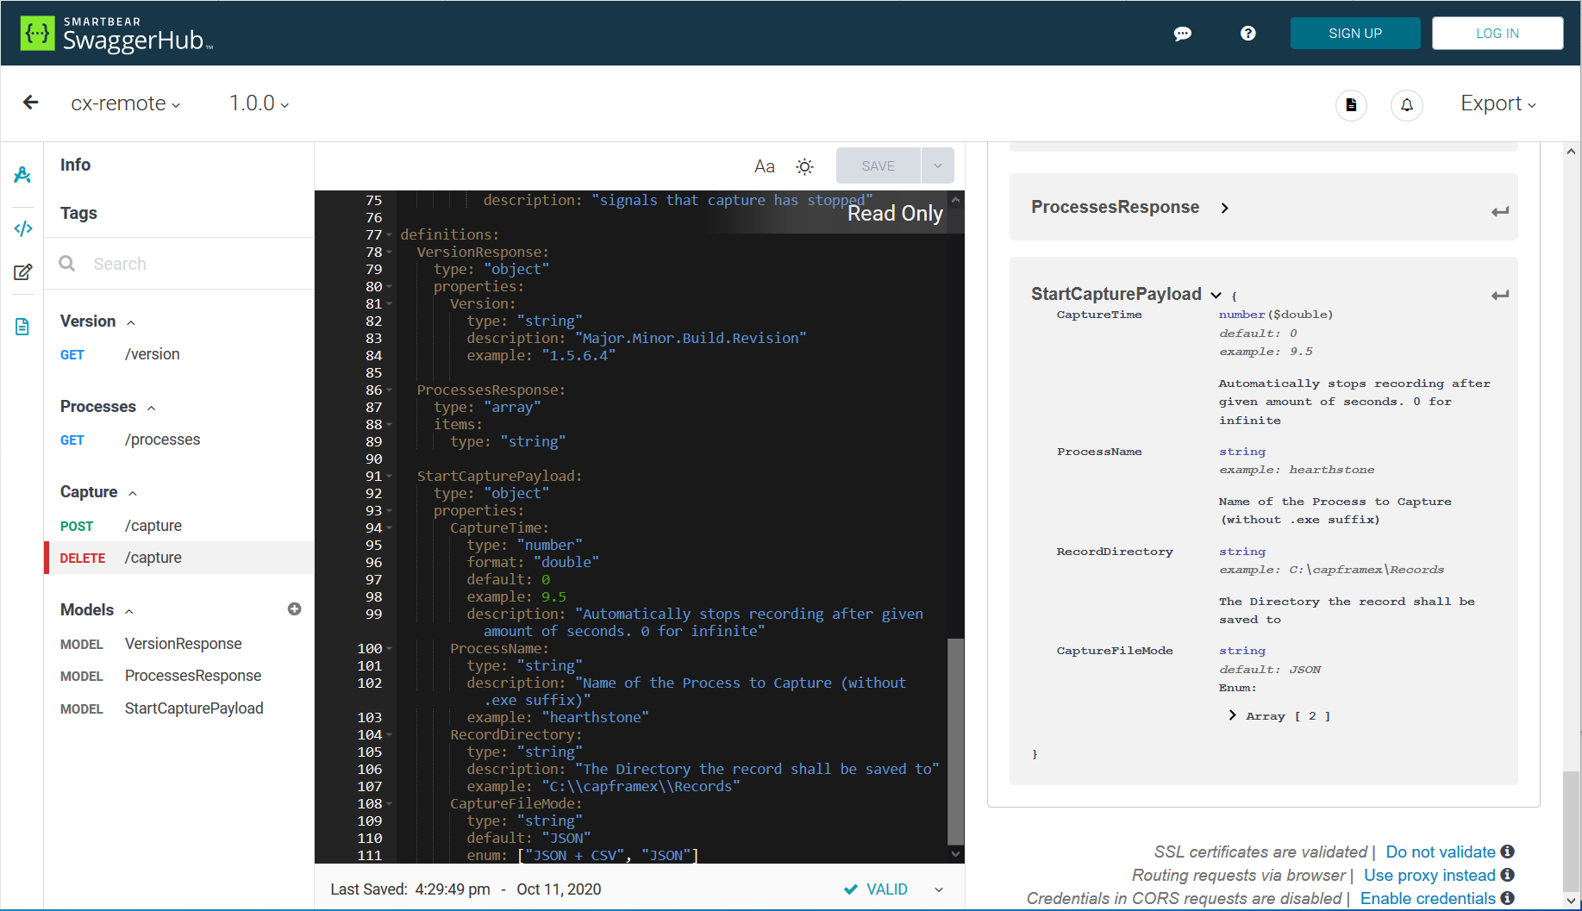Click info icon beside Enable credentials
Image resolution: width=1582 pixels, height=911 pixels.
tap(1507, 898)
